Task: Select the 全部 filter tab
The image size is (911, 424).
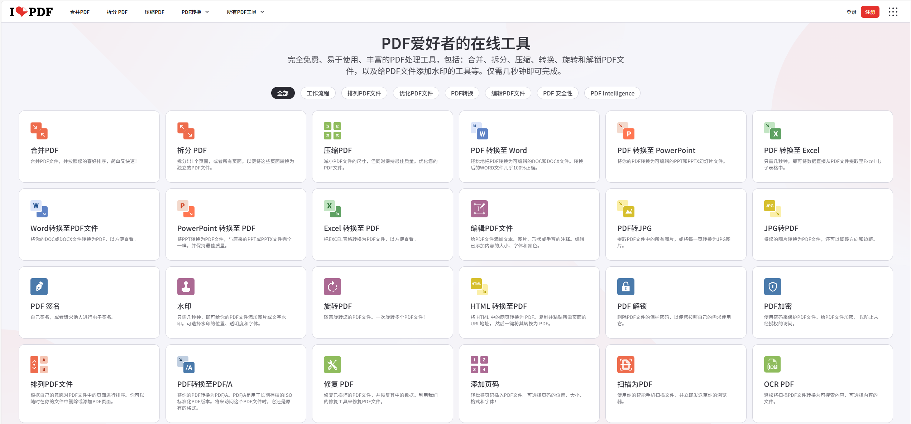Action: click(x=283, y=93)
